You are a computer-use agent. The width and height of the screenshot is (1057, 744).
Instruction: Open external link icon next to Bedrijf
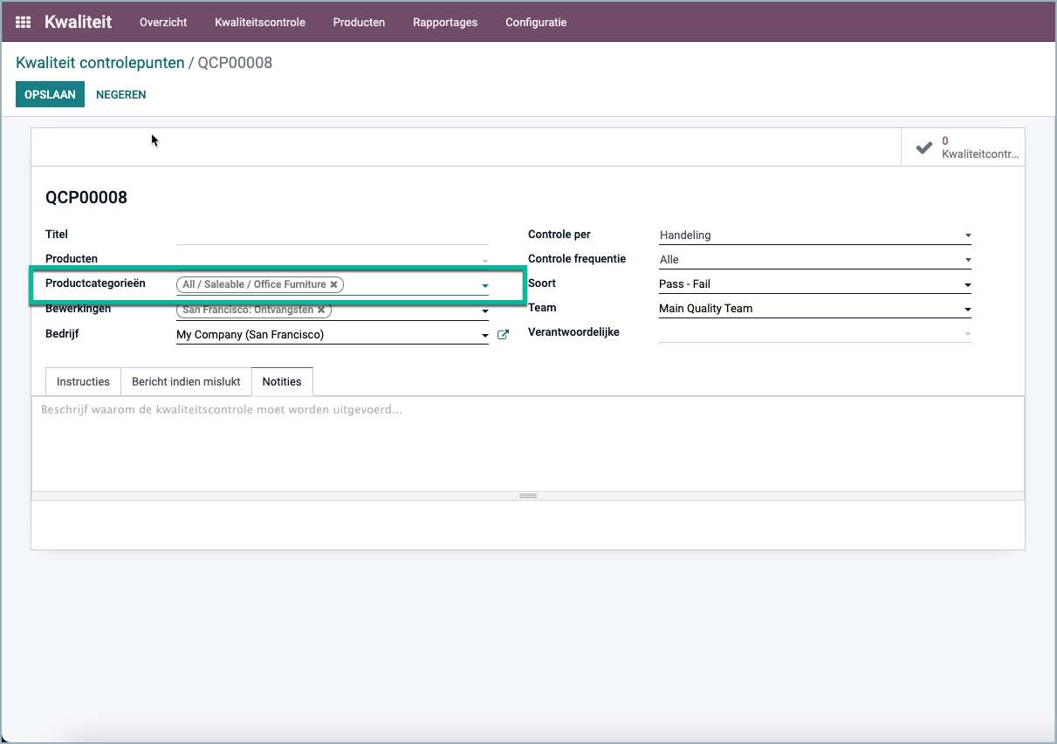pos(503,334)
